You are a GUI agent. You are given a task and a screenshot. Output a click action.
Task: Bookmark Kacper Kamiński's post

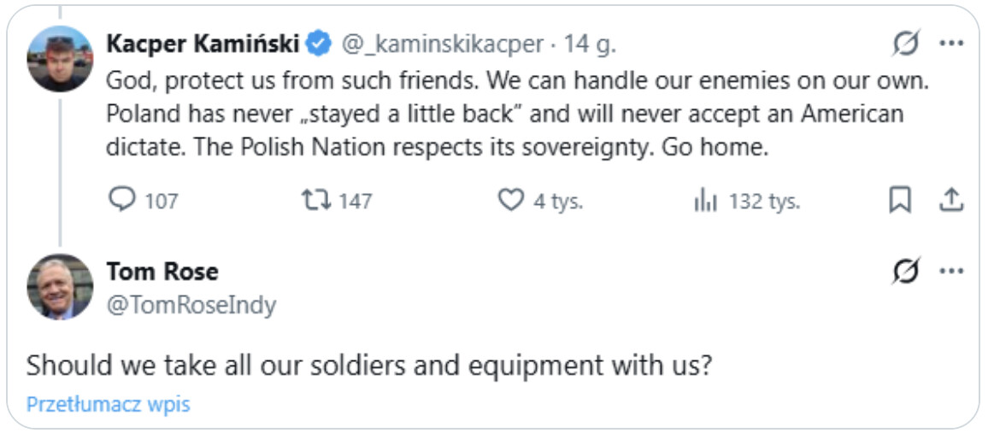[x=900, y=200]
